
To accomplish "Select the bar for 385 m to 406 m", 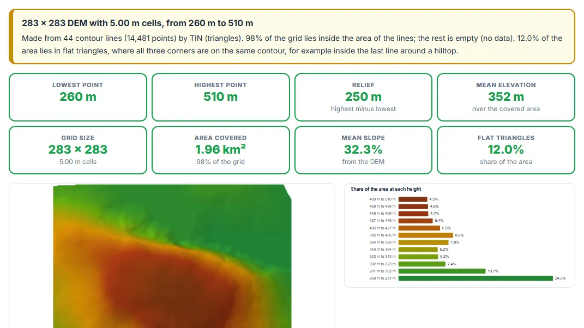I will click(x=426, y=235).
